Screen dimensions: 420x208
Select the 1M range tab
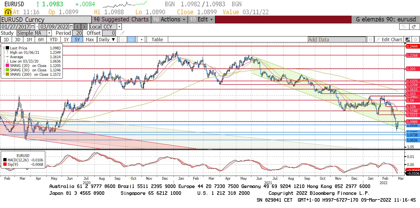tap(29, 40)
